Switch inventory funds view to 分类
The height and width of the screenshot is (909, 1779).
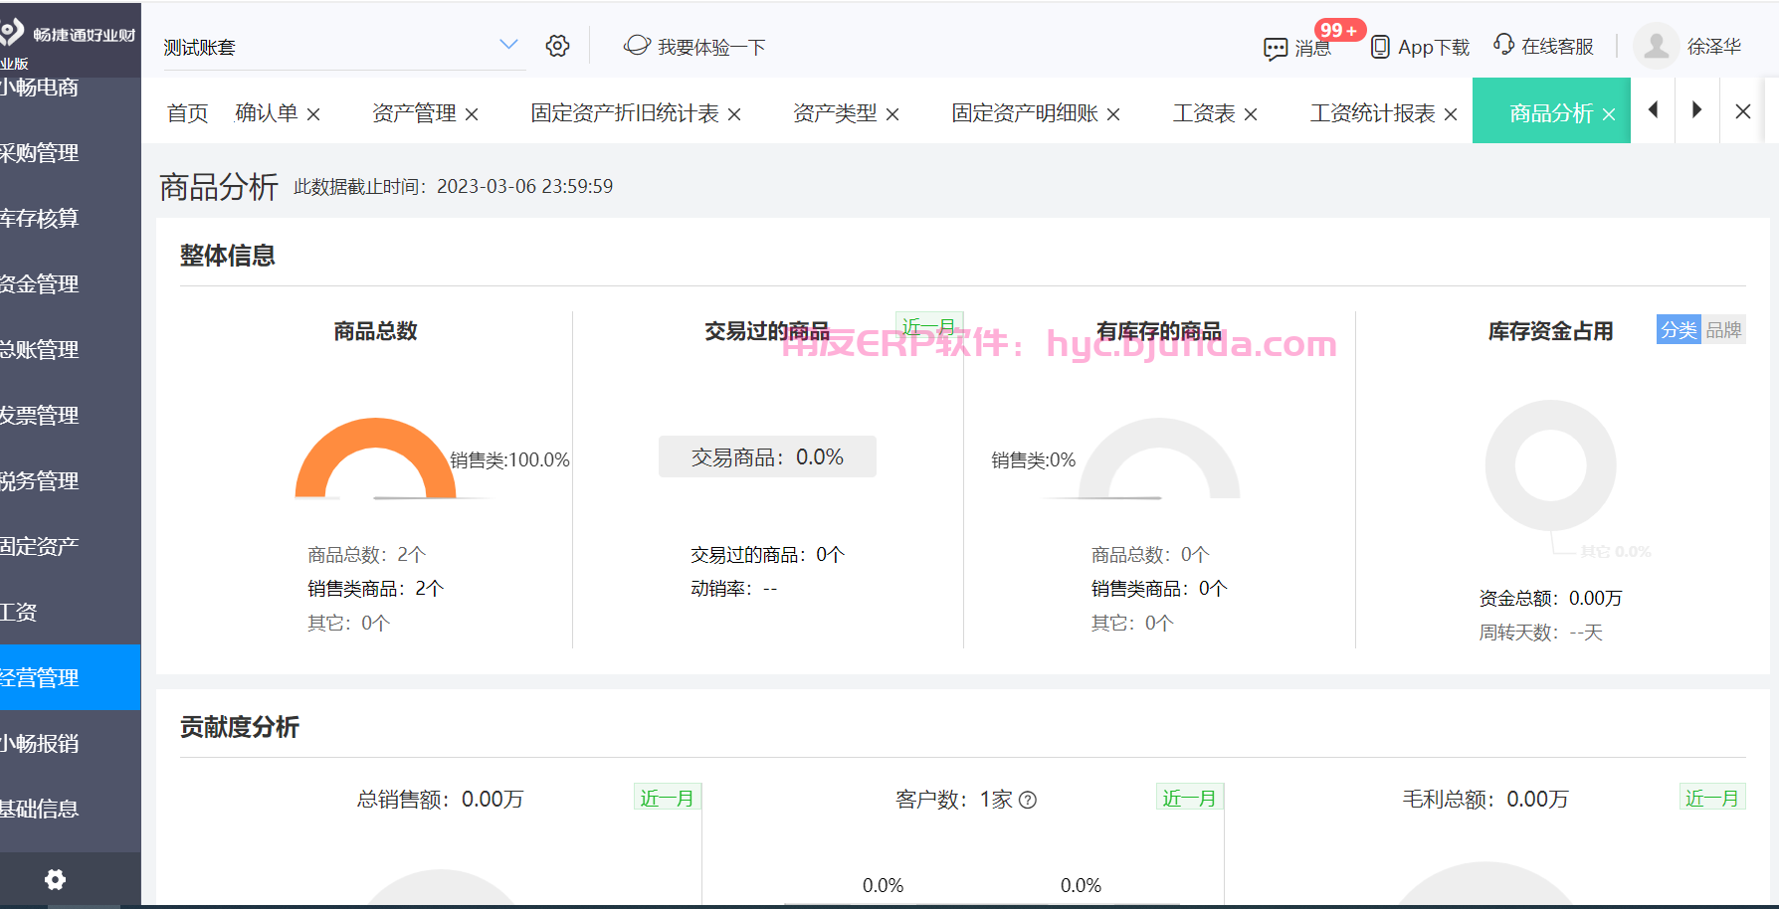point(1679,329)
